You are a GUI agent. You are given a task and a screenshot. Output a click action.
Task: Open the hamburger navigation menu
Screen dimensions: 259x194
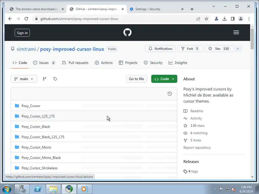(236, 32)
